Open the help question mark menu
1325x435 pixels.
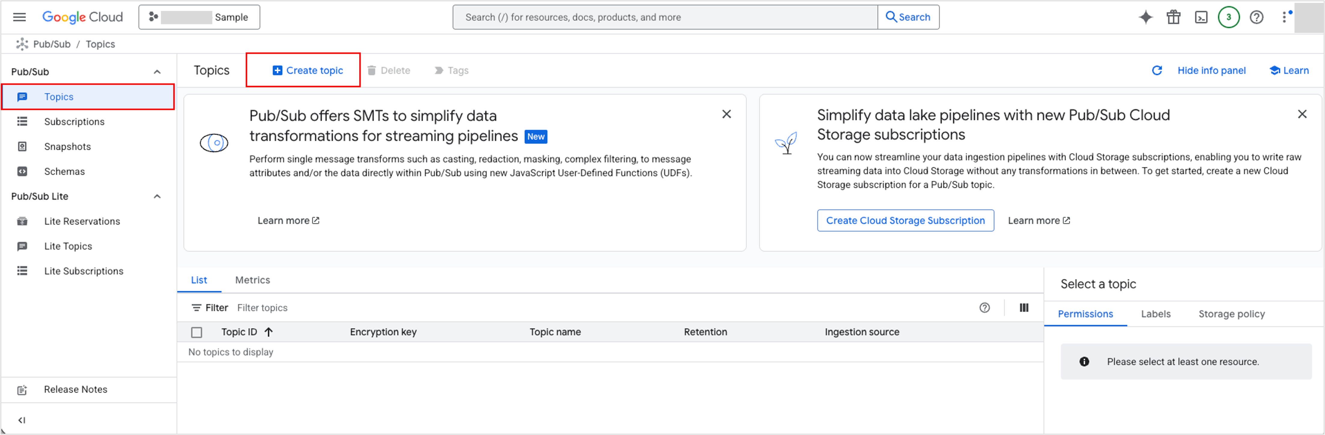tap(1256, 17)
